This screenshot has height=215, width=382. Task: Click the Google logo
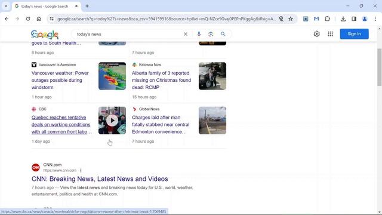(x=45, y=35)
